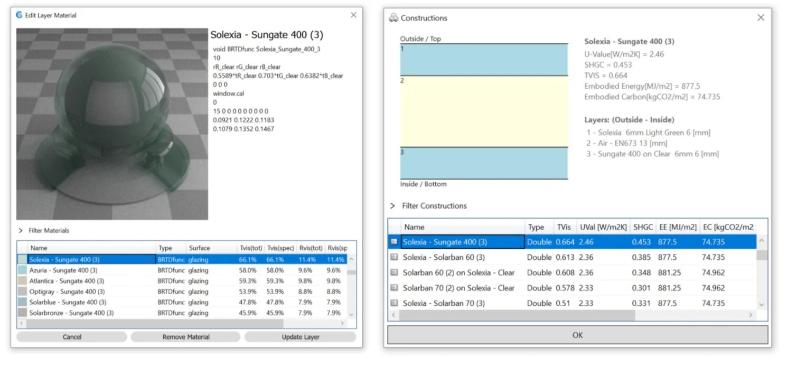Click icon beside Solexia - Sungate 400 (3) construction
787x367 pixels.
point(394,242)
